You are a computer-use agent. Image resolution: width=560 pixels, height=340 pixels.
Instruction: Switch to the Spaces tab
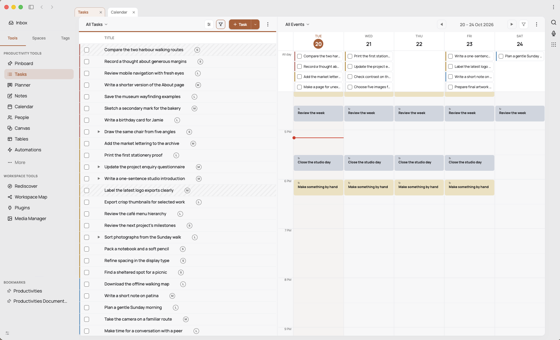pyautogui.click(x=39, y=38)
